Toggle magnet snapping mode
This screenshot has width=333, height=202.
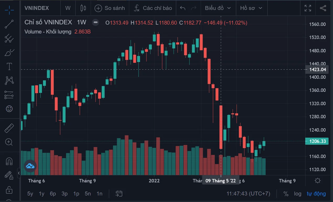click(9, 161)
